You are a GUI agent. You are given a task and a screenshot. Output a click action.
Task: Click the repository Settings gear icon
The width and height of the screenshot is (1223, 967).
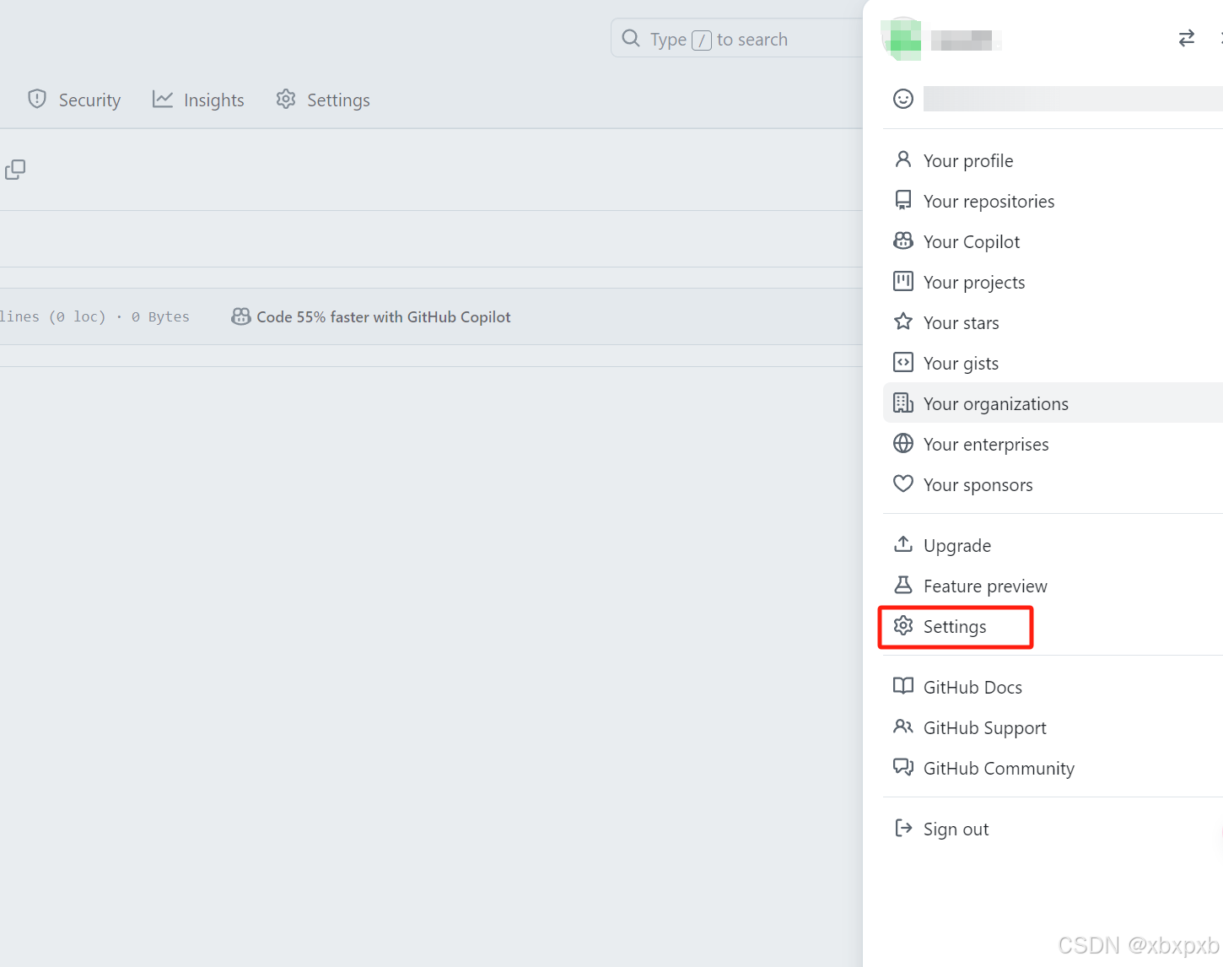tap(286, 99)
